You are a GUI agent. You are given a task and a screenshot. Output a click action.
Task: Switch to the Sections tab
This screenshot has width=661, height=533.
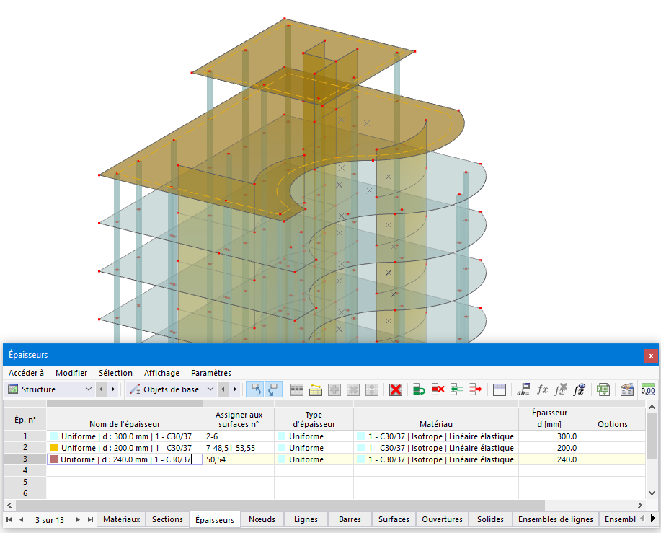(167, 519)
